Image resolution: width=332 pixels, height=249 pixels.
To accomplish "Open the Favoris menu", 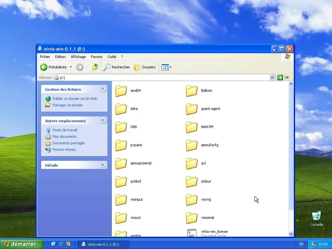I will point(96,57).
